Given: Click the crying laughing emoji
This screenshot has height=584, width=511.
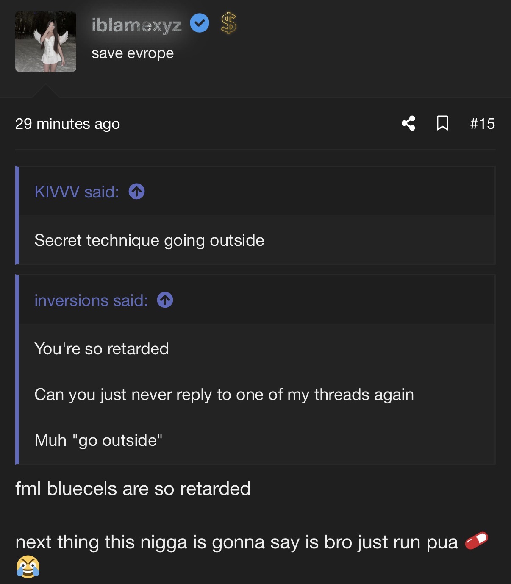Looking at the screenshot, I should pos(28,567).
